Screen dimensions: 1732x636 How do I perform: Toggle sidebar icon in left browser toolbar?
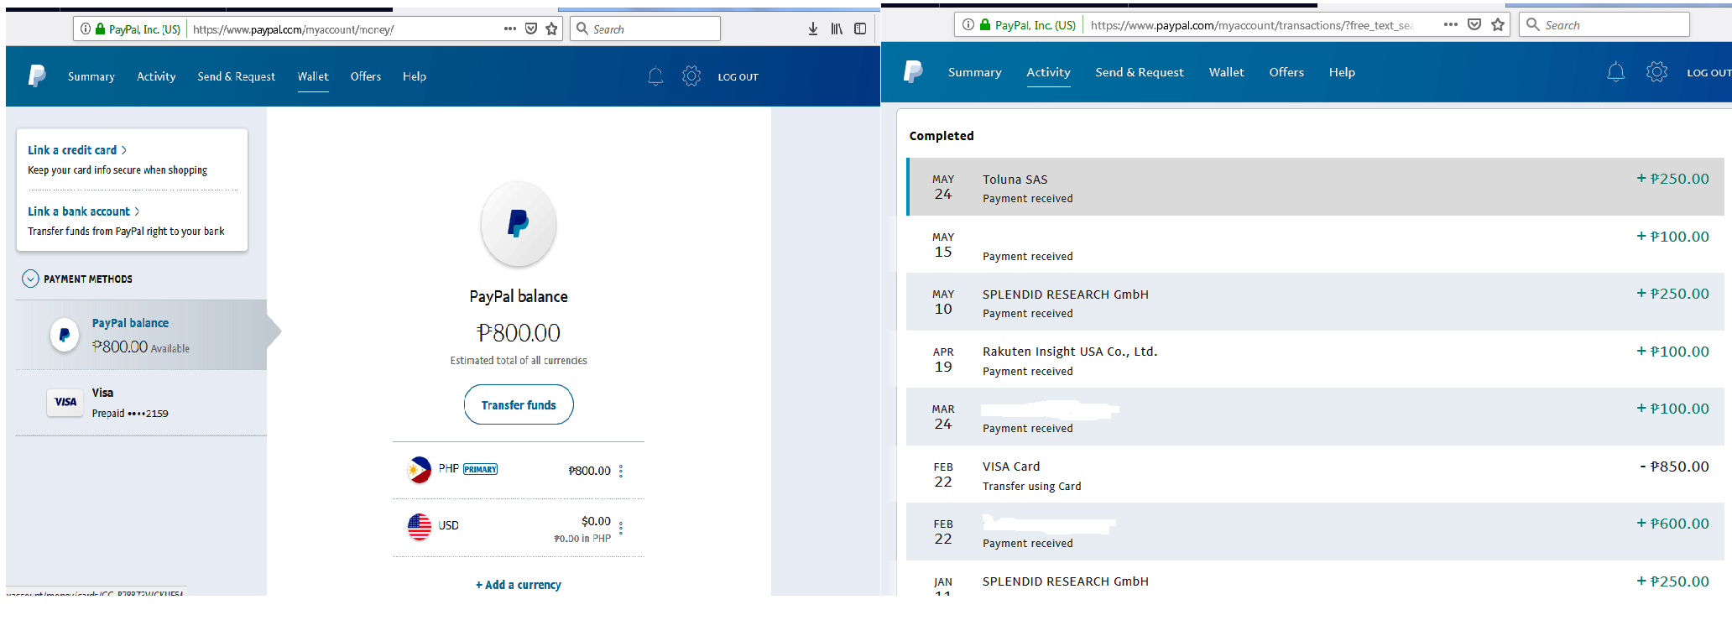[860, 29]
